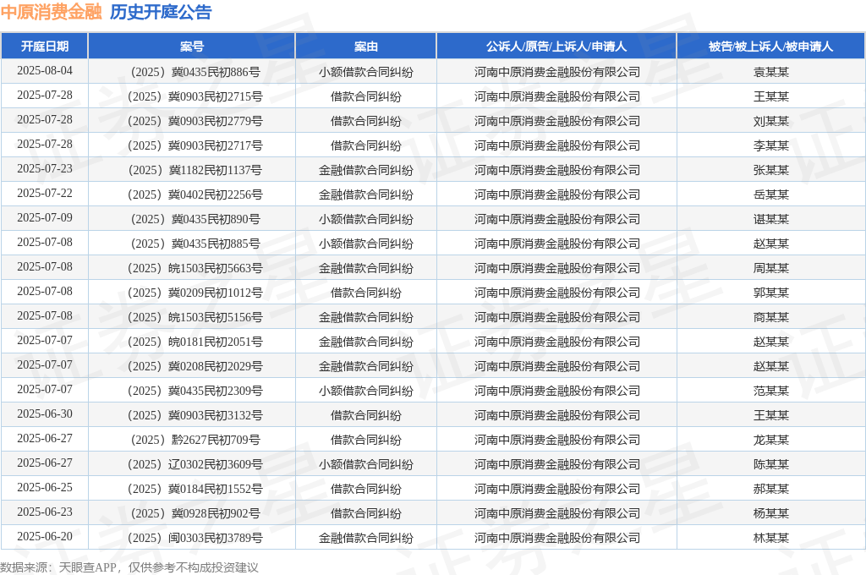Click the 公诉人/原告/上诉人/申请人 header
The image size is (866, 575).
point(556,47)
